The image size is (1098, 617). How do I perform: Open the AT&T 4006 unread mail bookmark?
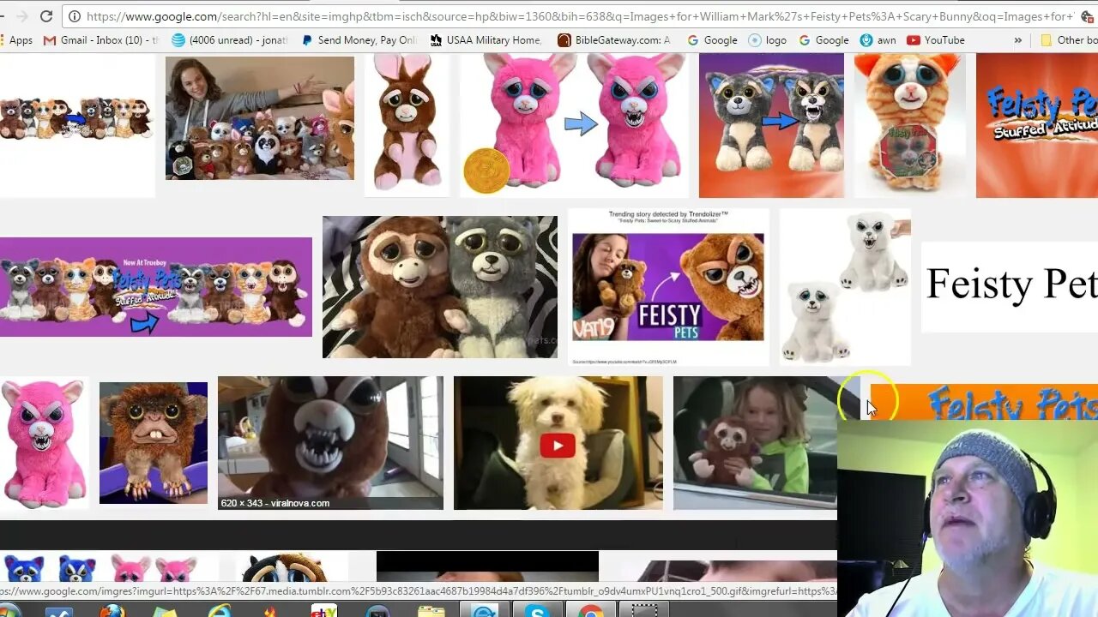[x=230, y=40]
